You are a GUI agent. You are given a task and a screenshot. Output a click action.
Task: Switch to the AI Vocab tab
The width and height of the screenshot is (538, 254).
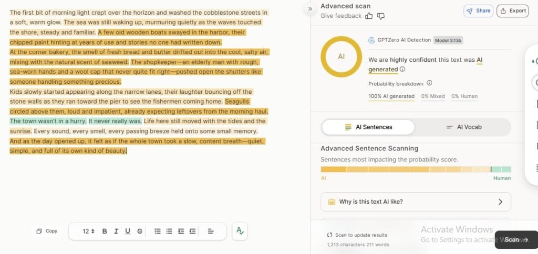click(x=463, y=127)
